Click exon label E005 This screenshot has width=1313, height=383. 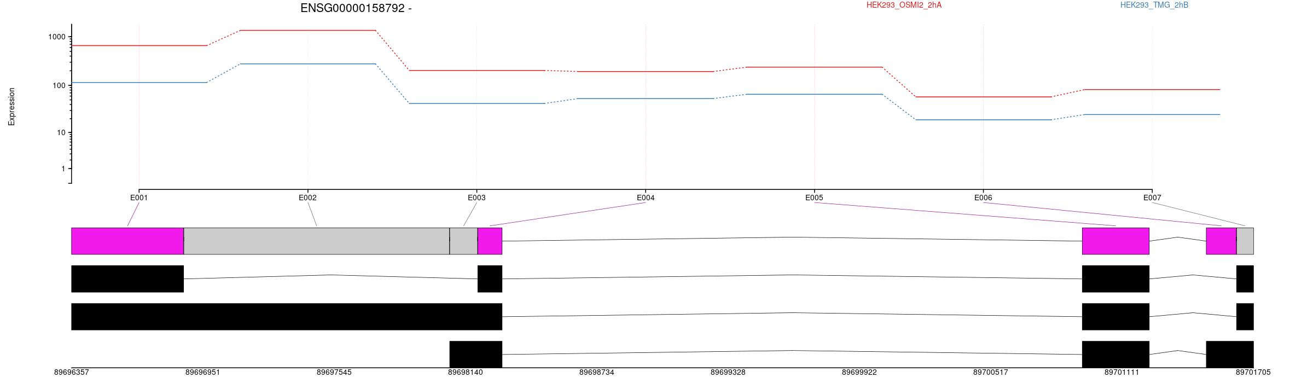pos(814,198)
